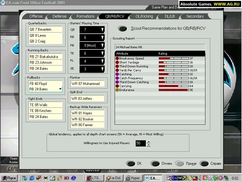Increase injured players willingness with up arrow
This screenshot has height=182, width=242.
[x=148, y=142]
